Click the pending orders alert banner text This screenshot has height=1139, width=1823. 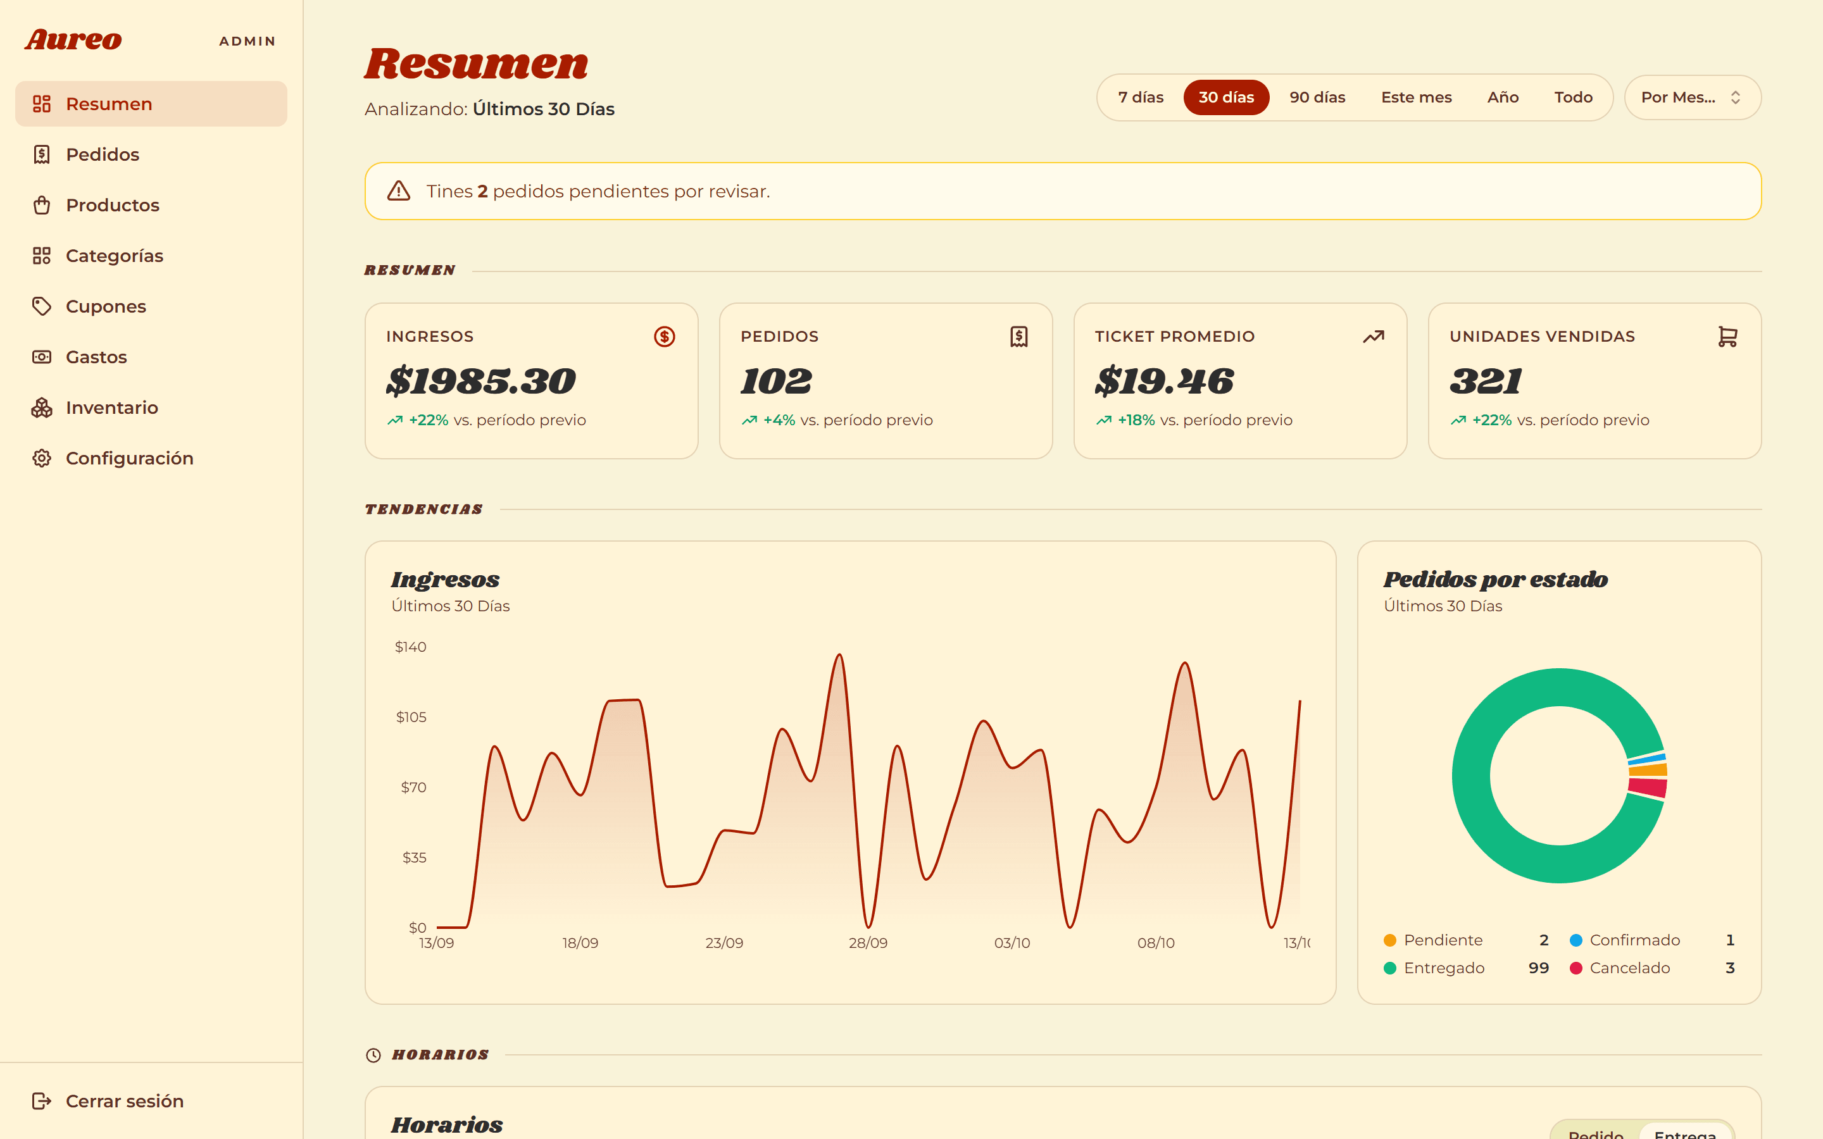[x=598, y=191]
